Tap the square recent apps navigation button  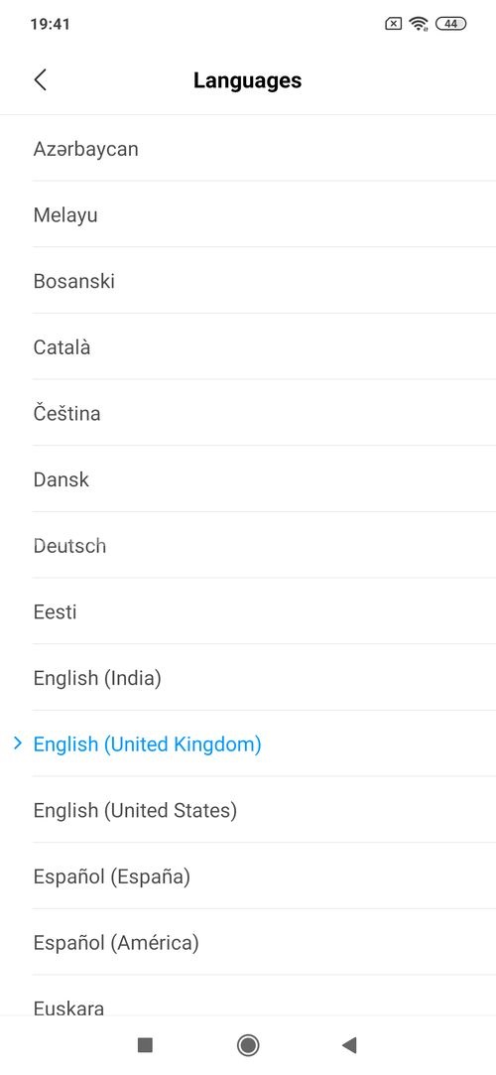click(x=145, y=1045)
